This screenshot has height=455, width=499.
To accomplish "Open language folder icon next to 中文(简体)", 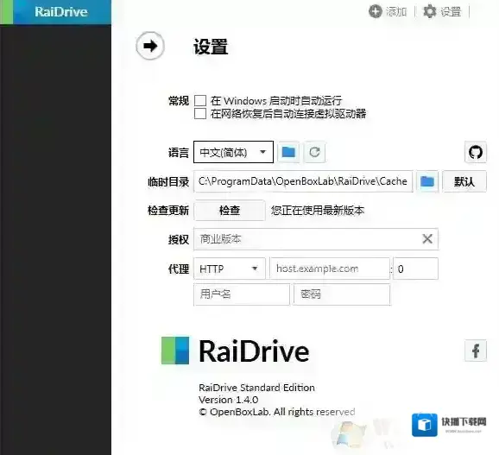I will (288, 152).
